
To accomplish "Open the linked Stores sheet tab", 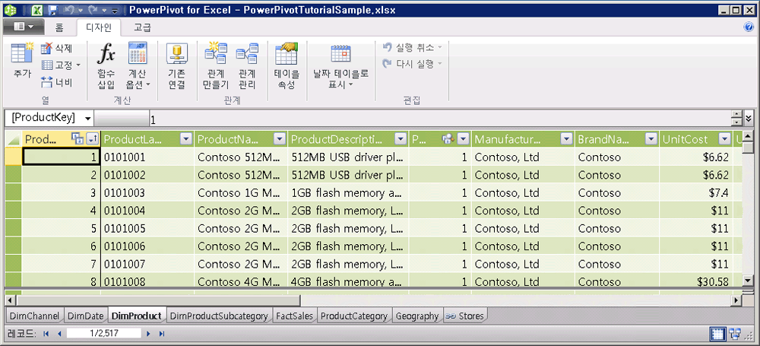I will [x=465, y=316].
